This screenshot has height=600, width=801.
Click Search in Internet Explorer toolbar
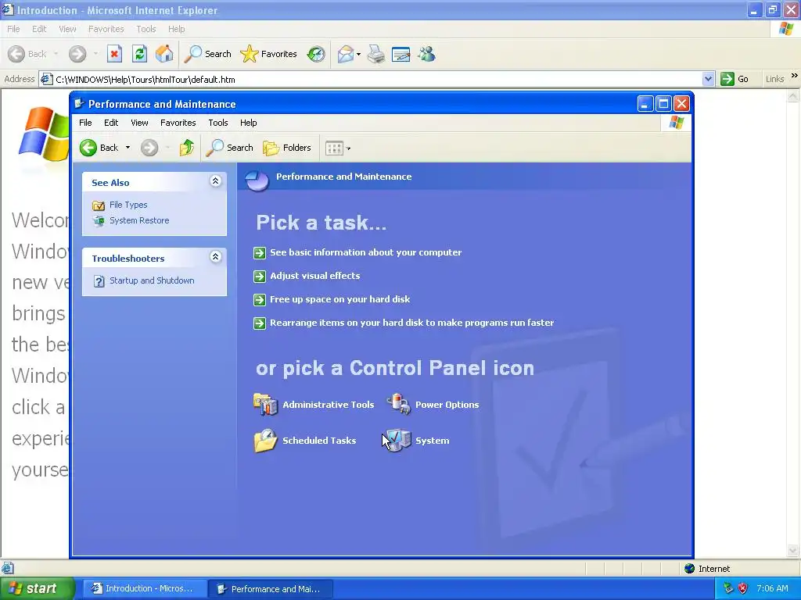(208, 54)
